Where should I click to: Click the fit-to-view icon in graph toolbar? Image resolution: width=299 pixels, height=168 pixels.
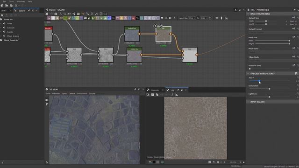coord(47,14)
